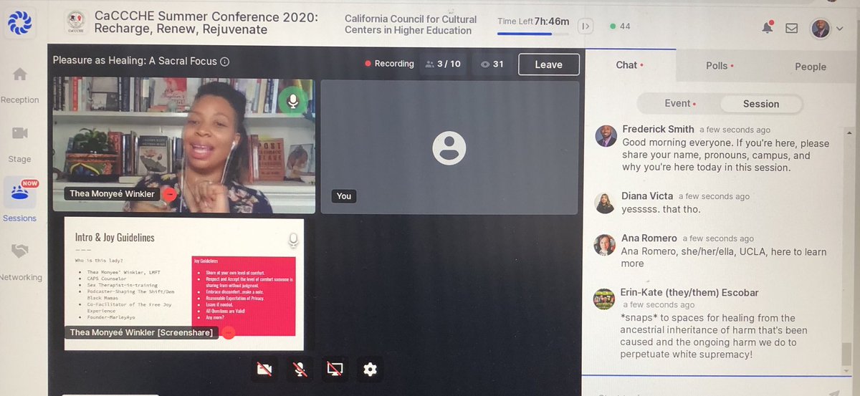Screen dimensions: 860x396
Task: Click Diana Victa's name in chat
Action: tap(647, 195)
